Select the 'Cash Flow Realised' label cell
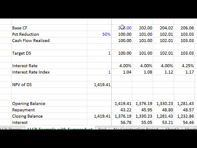197x148 pixels. coord(49,41)
